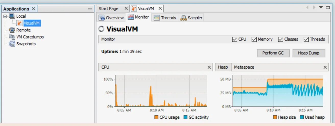The image size is (335, 126).
Task: Open the Sampler tab icon
Action: coord(183,18)
